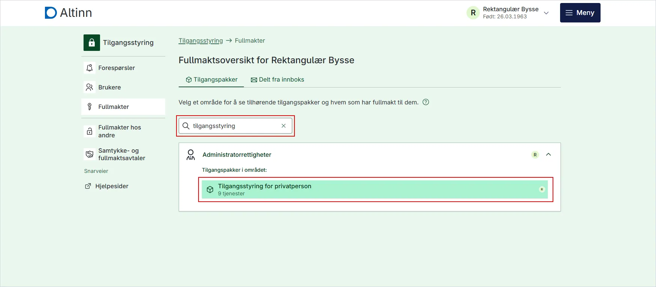Click the padlock icon beside Fullmakter hos andre
The image size is (656, 287).
(x=90, y=131)
